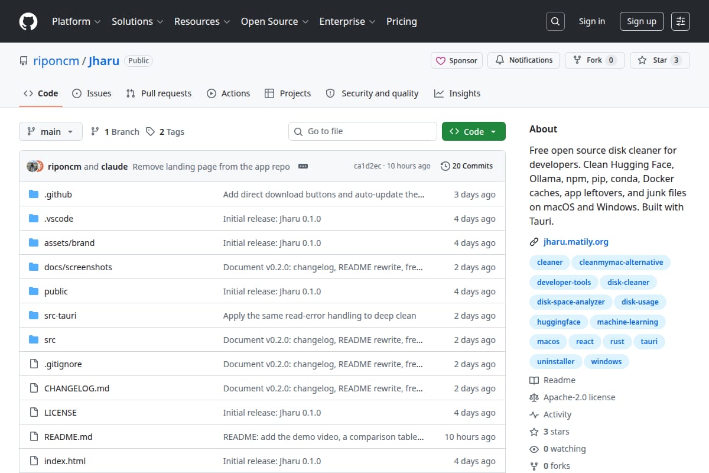Click the Go to file search field
Viewport: 709px width, 473px height.
pyautogui.click(x=363, y=131)
